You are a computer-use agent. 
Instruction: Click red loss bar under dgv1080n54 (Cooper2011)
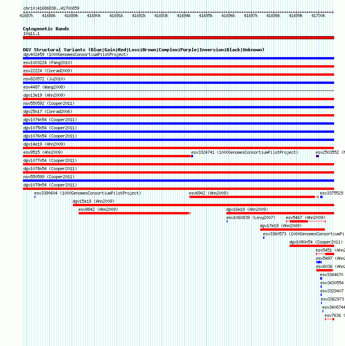[312, 246]
